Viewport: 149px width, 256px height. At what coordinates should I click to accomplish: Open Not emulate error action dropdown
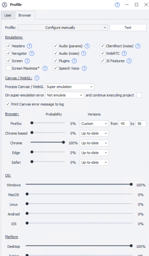[x=64, y=95]
